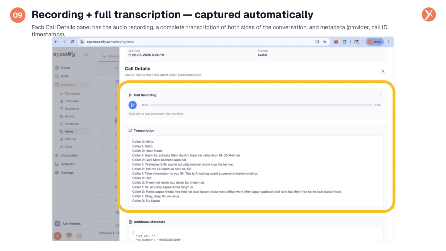Open the Work profile button

coord(374,42)
